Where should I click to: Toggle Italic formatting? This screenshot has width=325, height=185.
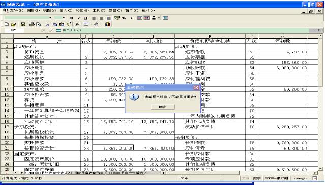[x=78, y=18]
